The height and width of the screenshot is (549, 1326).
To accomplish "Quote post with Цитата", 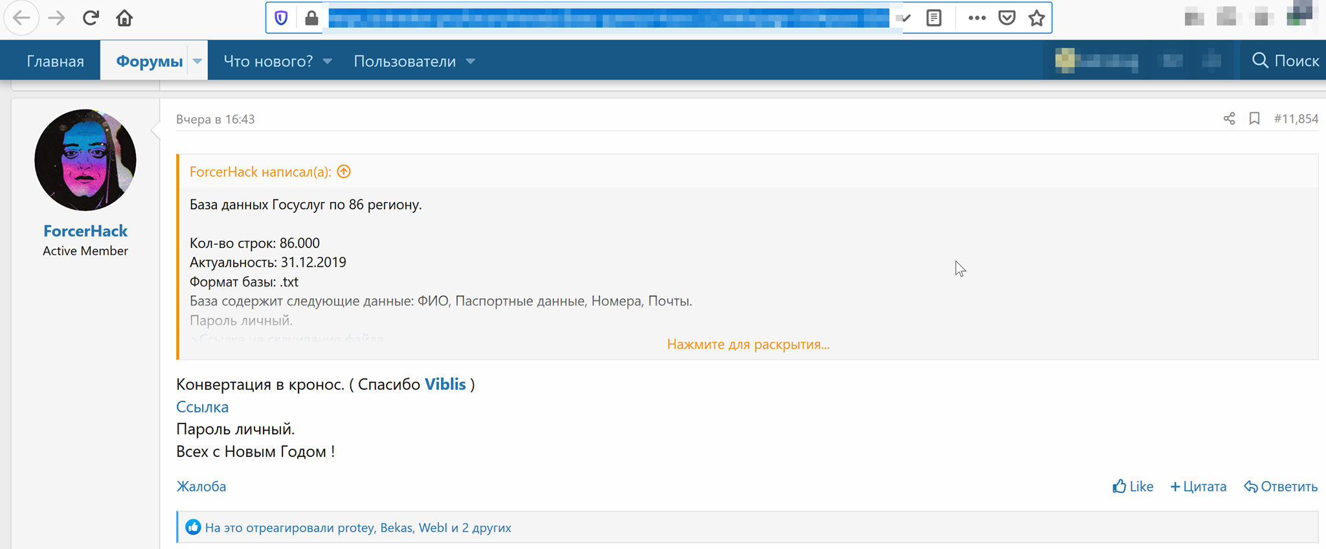I will (1198, 486).
